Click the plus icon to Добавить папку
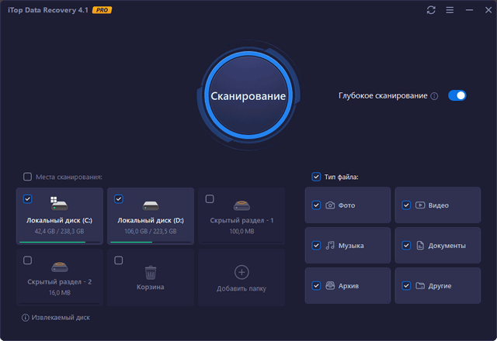 pyautogui.click(x=242, y=272)
